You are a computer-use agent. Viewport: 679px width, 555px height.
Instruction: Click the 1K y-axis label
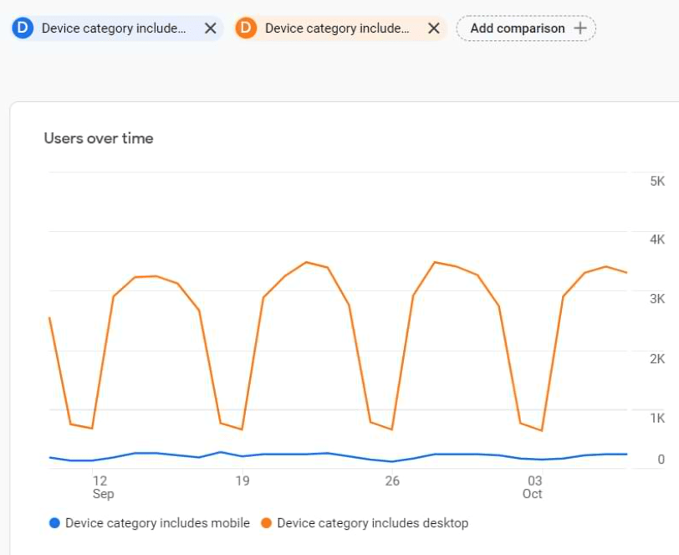tap(656, 419)
